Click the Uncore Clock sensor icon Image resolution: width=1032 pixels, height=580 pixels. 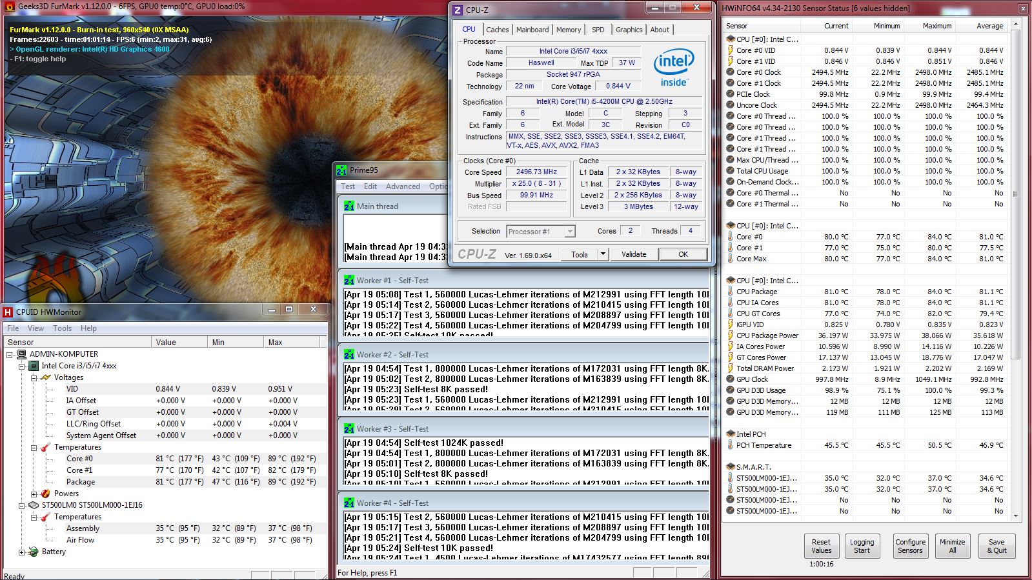[x=730, y=105]
